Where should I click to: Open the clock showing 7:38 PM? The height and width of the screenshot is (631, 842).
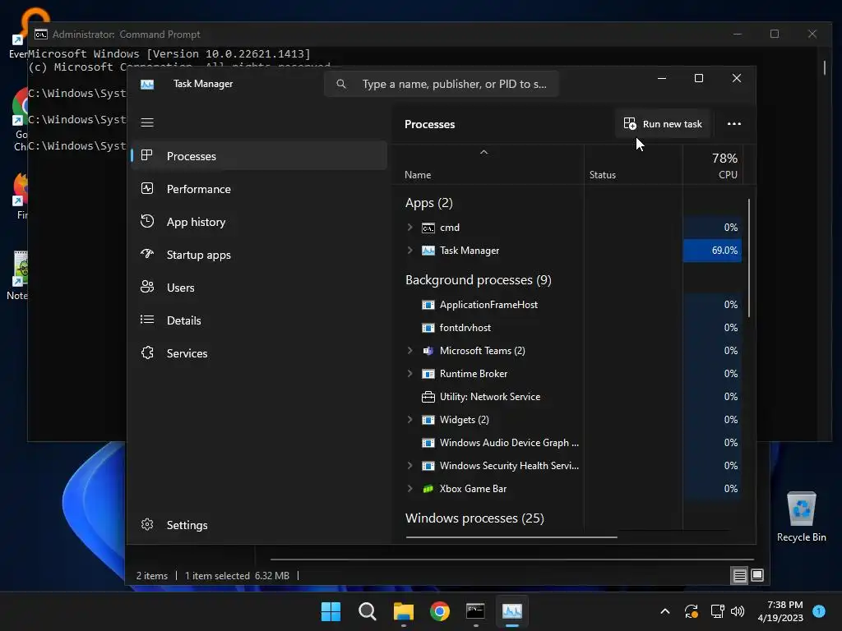780,611
